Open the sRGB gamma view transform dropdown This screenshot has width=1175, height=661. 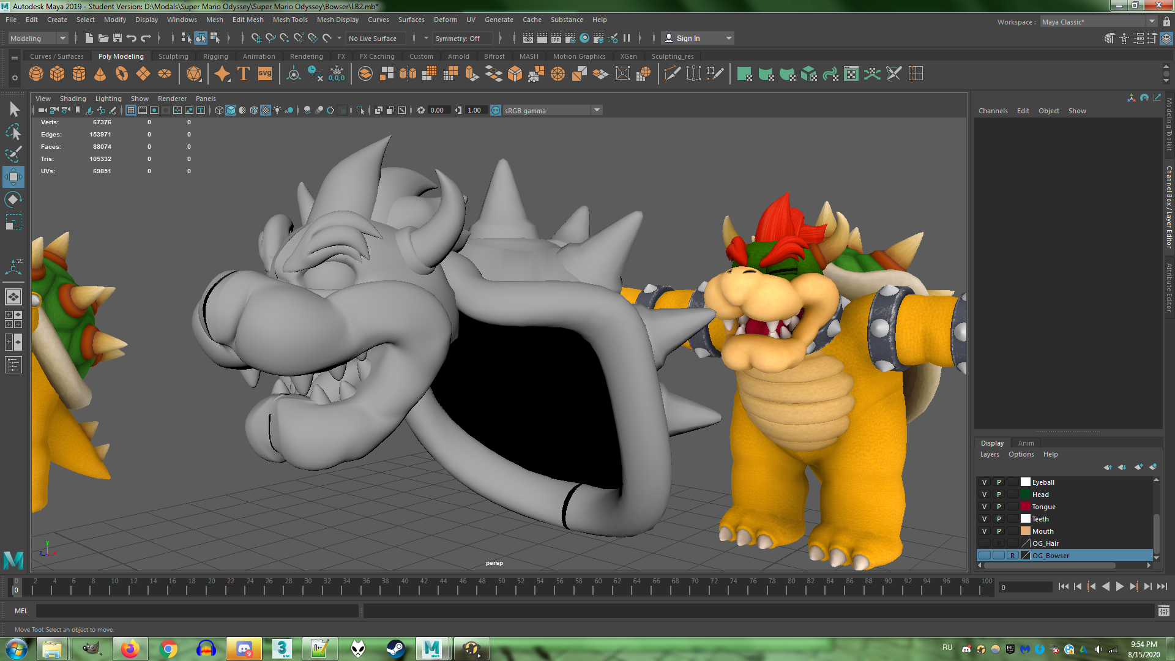click(x=553, y=110)
